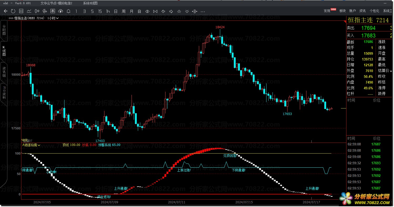394x207 pixels.
Task: Click the horizontal compress chart icon
Action: 155,11
